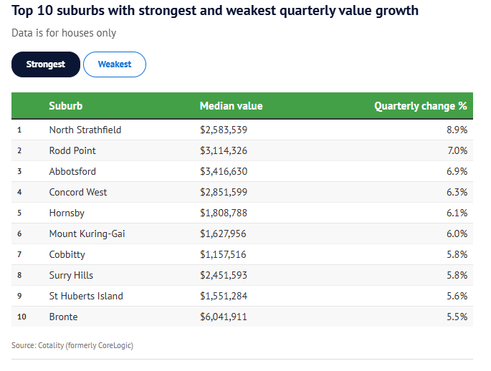Click the Cotality source credit text
This screenshot has width=491, height=371.
(x=72, y=345)
